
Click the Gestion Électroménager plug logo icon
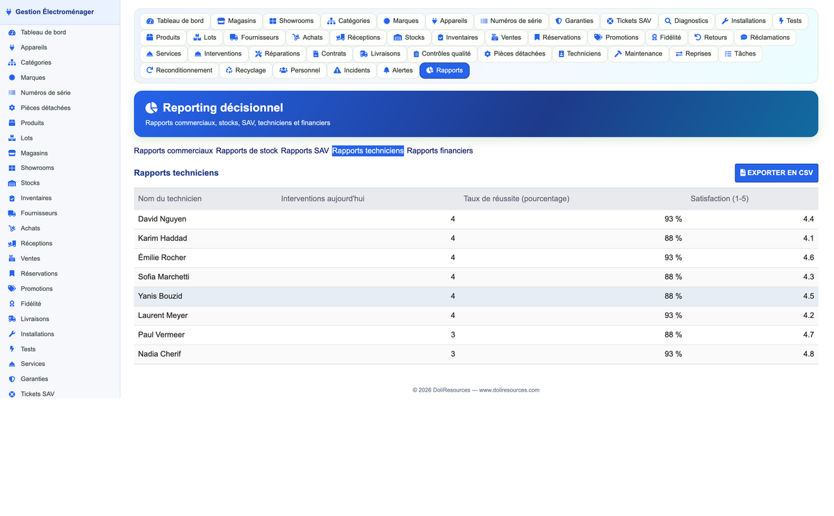(x=8, y=12)
